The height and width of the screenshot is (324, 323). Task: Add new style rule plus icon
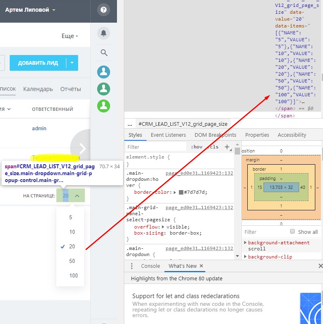227,147
